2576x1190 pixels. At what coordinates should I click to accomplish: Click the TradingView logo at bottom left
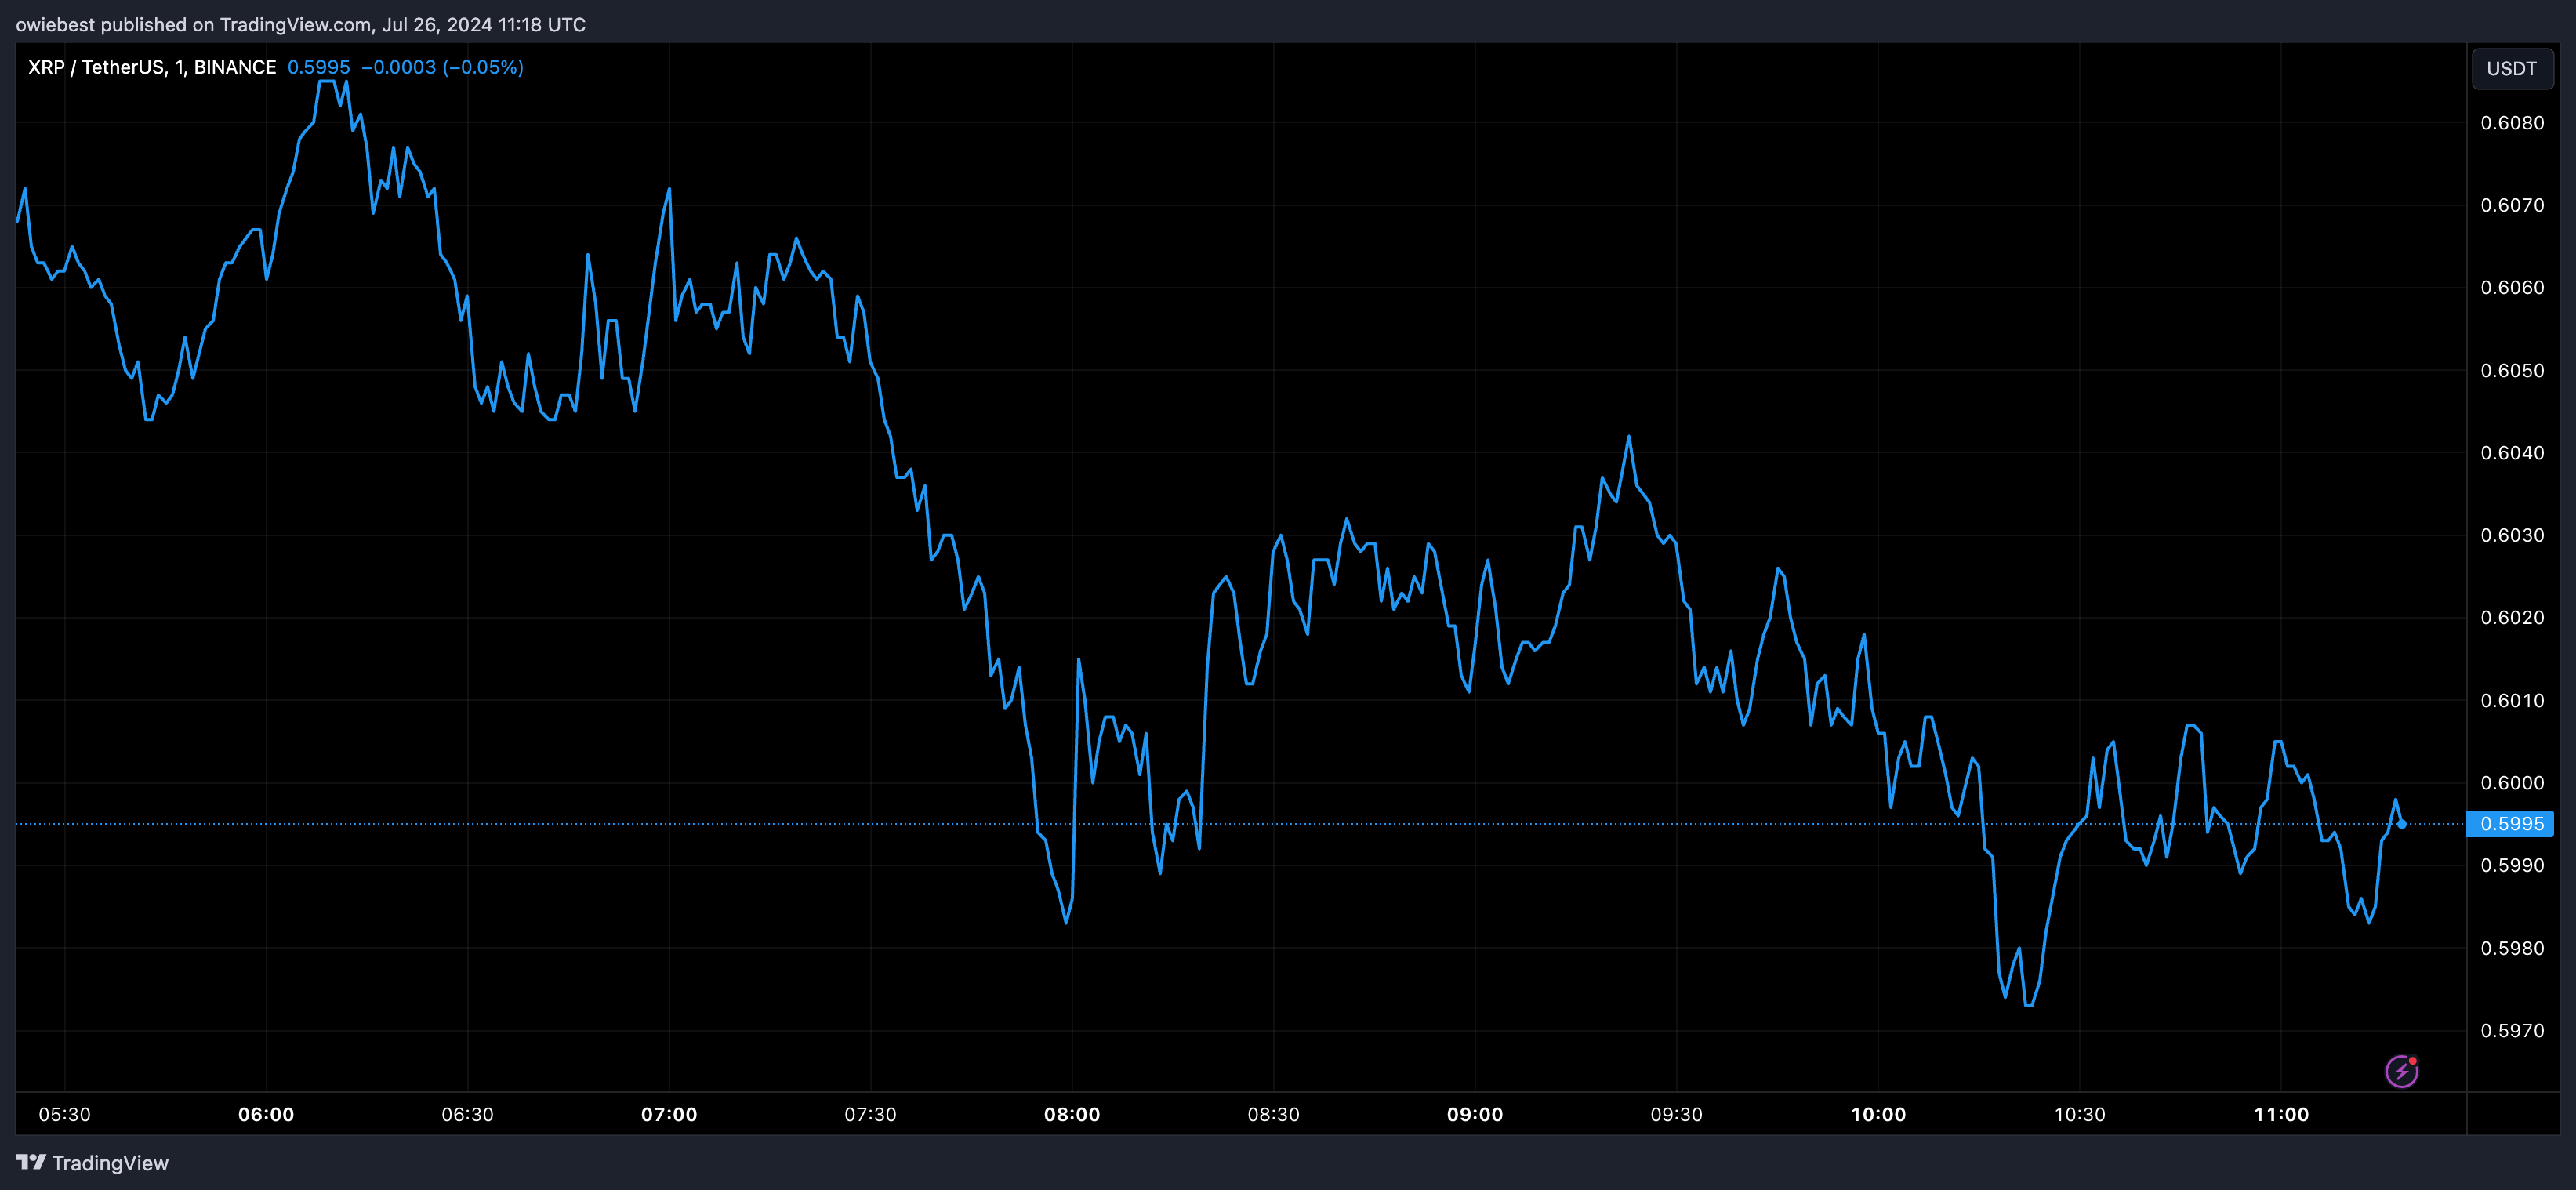[x=92, y=1163]
